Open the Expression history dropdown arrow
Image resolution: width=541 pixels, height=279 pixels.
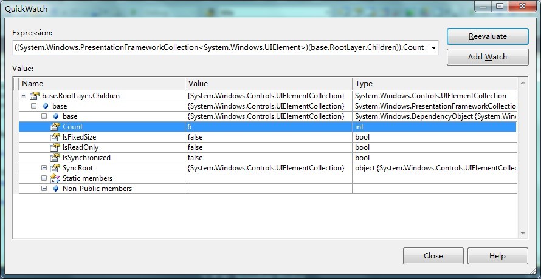pos(433,47)
